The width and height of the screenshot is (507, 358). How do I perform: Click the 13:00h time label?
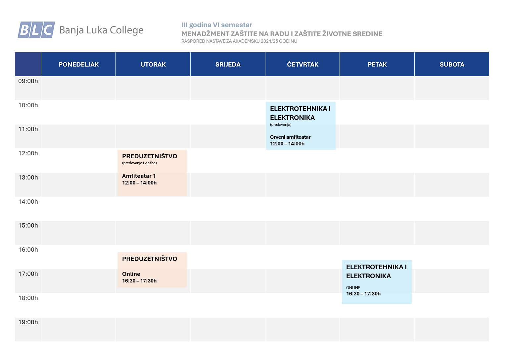pyautogui.click(x=28, y=178)
